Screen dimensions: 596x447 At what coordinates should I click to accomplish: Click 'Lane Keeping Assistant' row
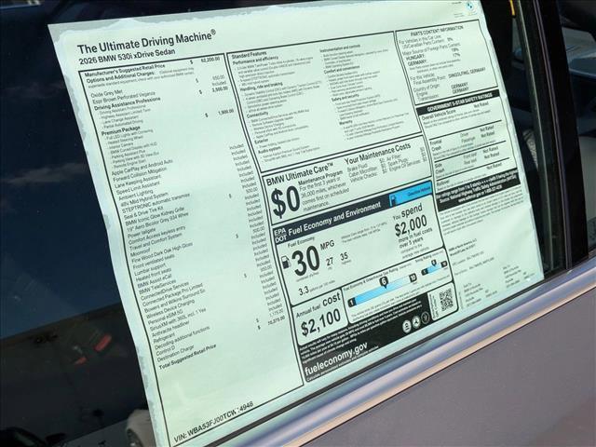(x=139, y=183)
